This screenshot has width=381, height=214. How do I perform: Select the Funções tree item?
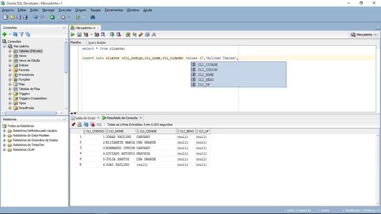24,80
